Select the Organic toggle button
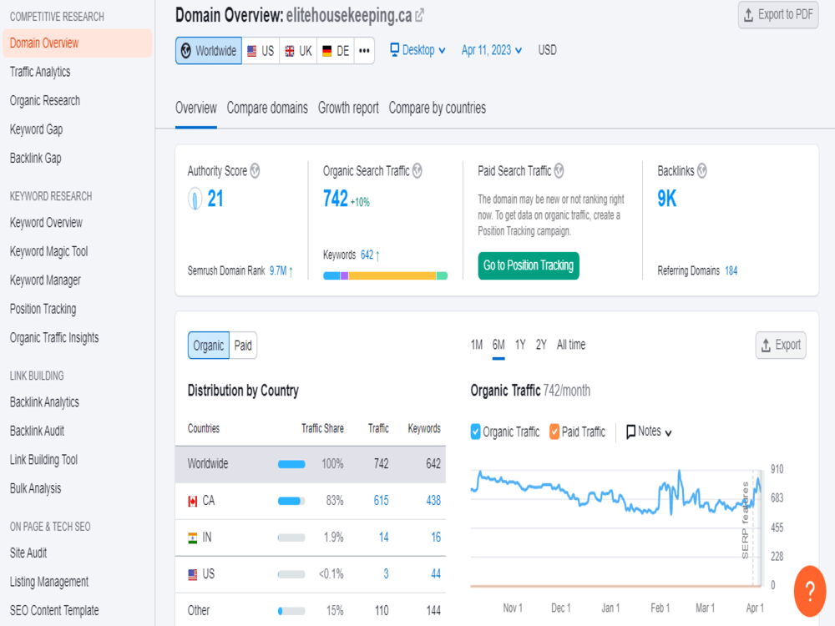Image resolution: width=835 pixels, height=626 pixels. (x=208, y=346)
